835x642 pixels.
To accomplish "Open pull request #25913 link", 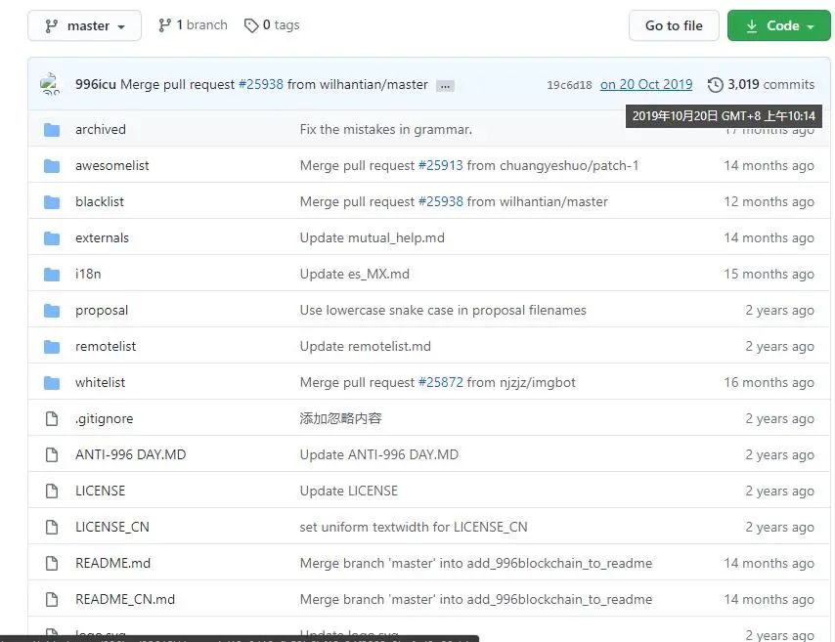I will click(x=440, y=165).
